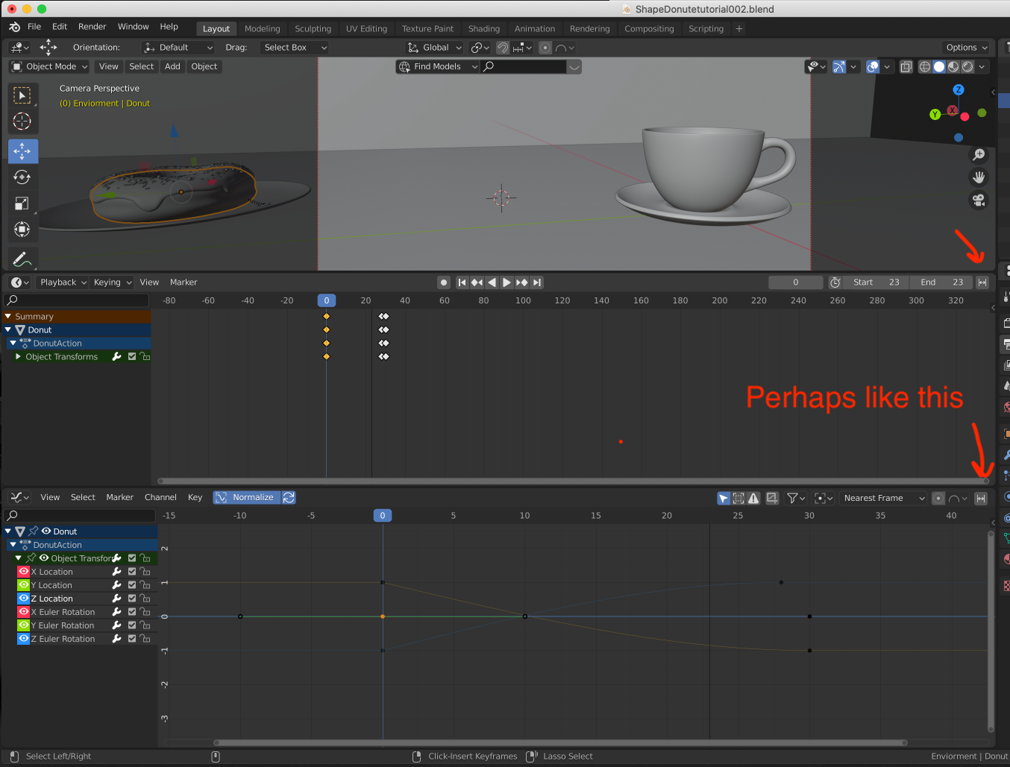Open the timeline Marker menu
Viewport: 1010px width, 767px height.
pos(184,283)
